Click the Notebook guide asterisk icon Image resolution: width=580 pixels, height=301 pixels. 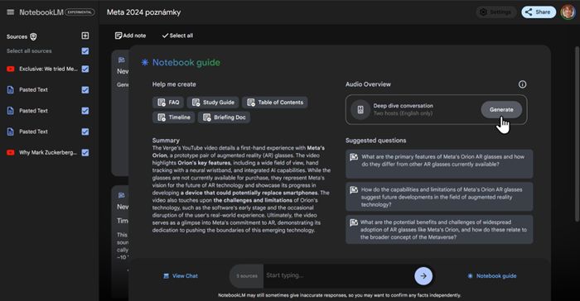coord(145,62)
